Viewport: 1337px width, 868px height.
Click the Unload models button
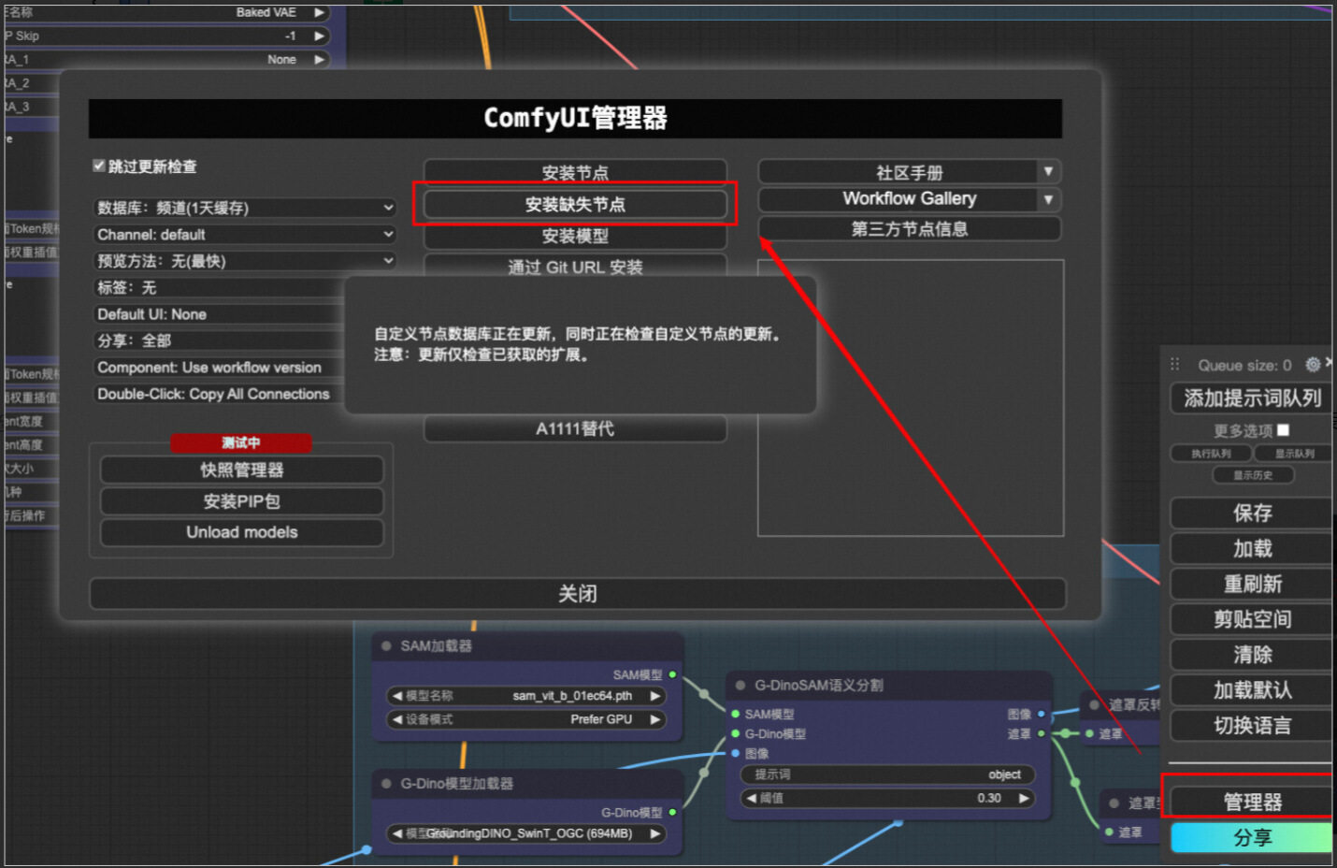242,532
